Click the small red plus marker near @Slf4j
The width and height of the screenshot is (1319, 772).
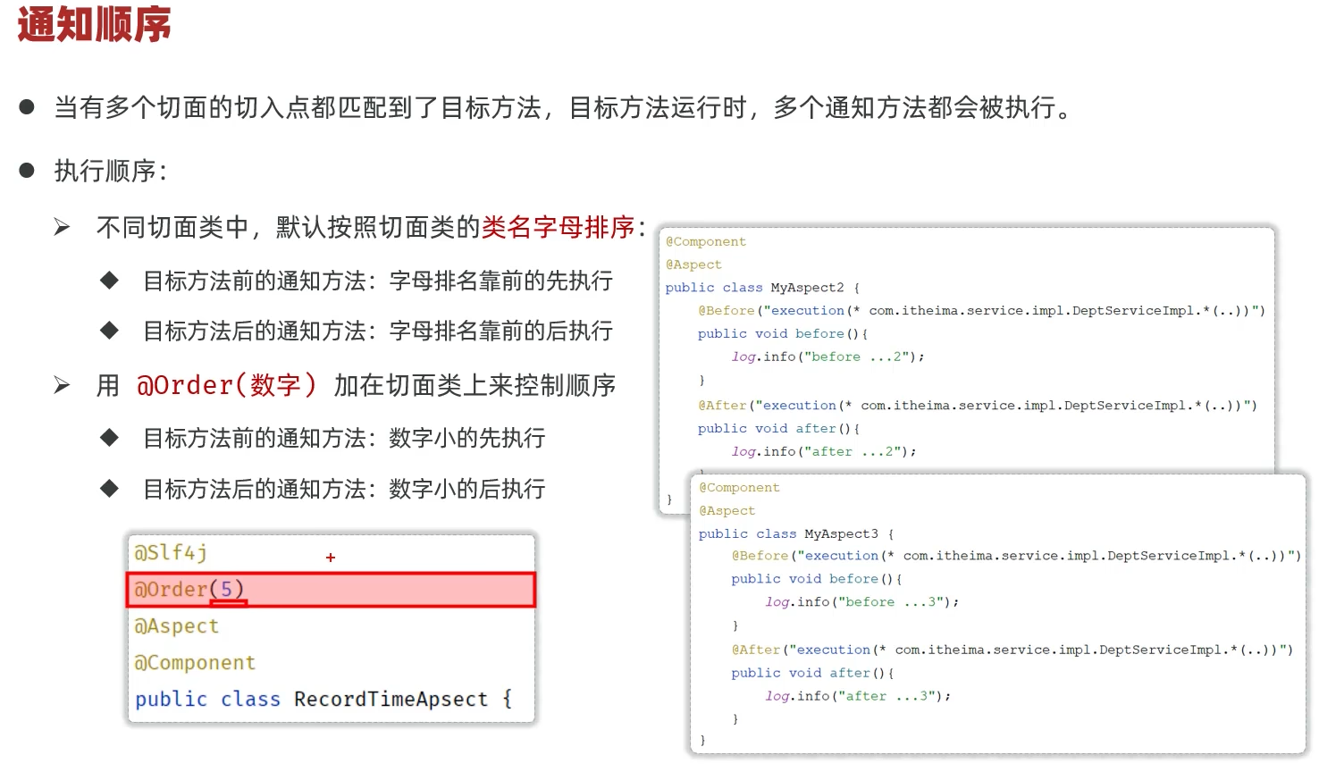tap(331, 558)
